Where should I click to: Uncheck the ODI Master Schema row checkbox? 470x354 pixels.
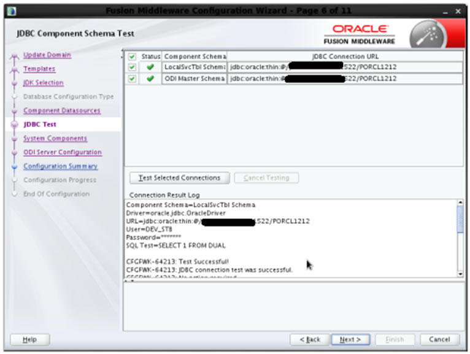click(x=132, y=79)
